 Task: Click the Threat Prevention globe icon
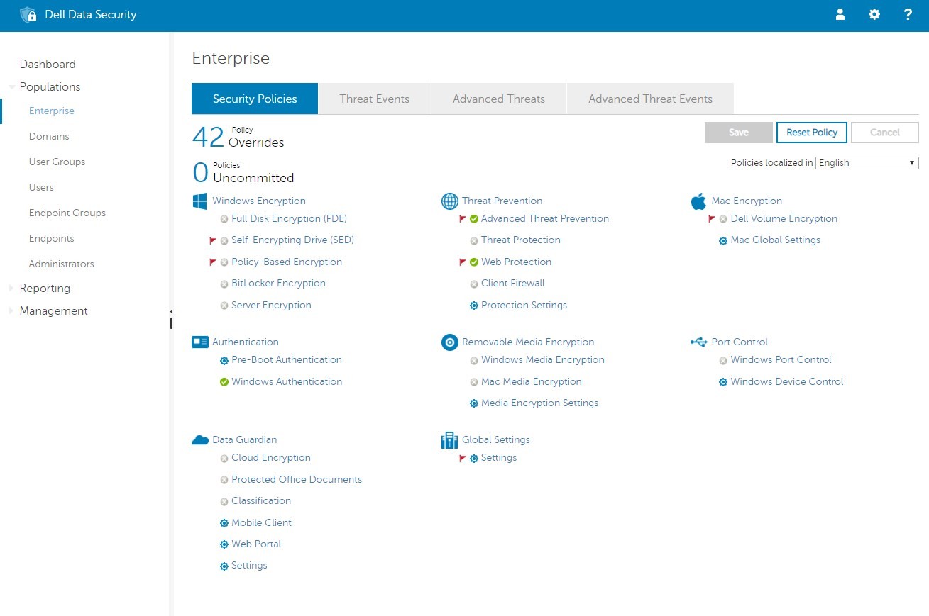click(449, 201)
